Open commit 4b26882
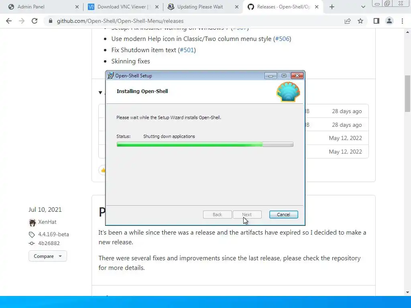411x308 pixels. tap(49, 243)
